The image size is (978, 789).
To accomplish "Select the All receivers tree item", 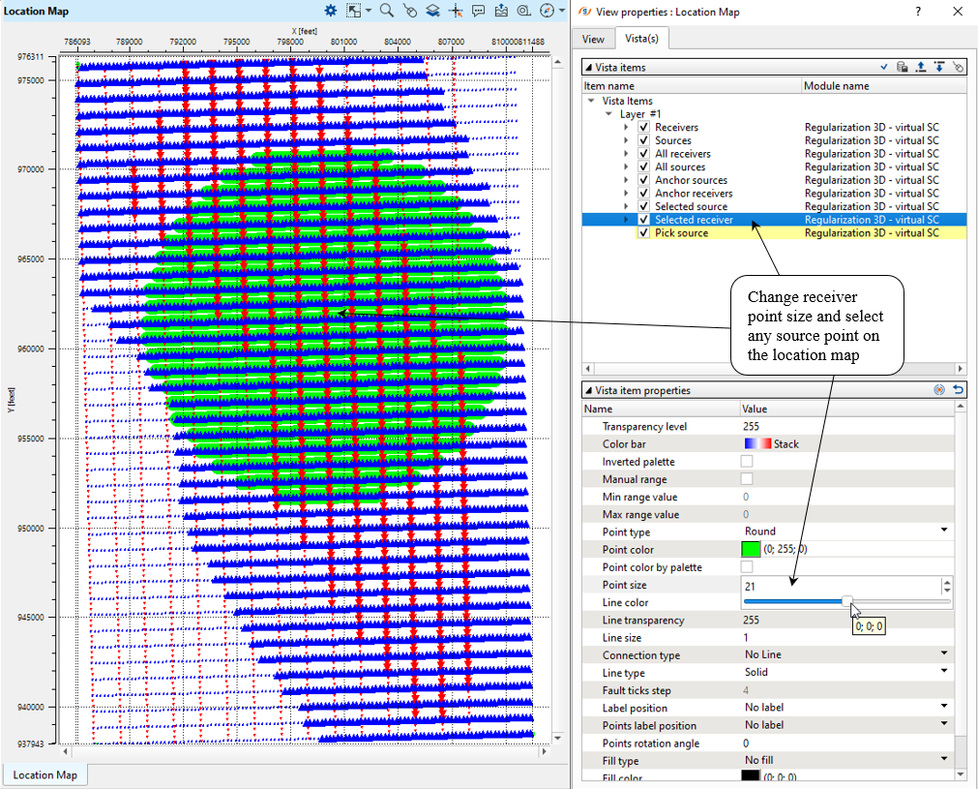I will 682,154.
